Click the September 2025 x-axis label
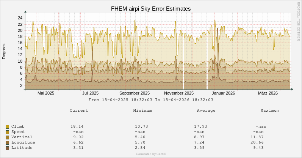 (x=135, y=93)
